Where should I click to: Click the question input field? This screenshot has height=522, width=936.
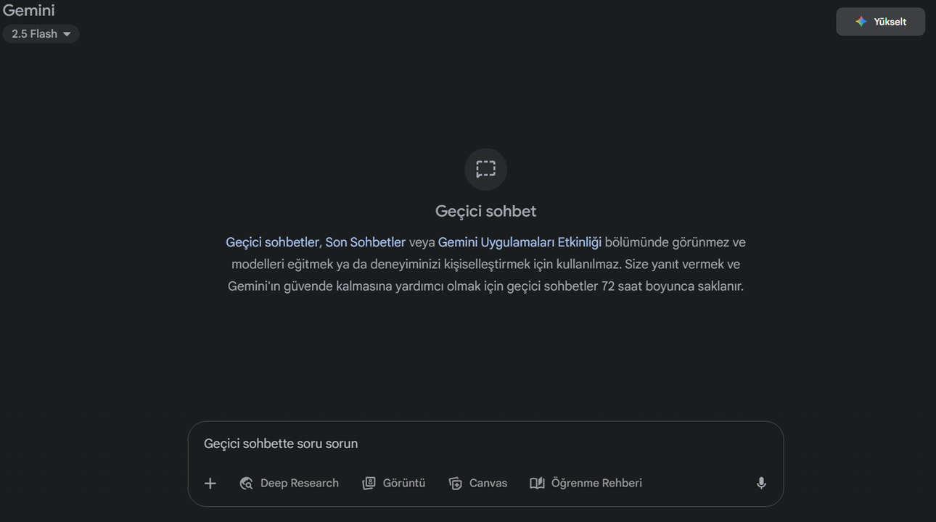435,443
